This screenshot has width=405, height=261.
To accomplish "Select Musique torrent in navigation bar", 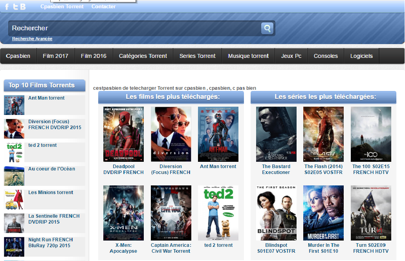I will tap(248, 56).
